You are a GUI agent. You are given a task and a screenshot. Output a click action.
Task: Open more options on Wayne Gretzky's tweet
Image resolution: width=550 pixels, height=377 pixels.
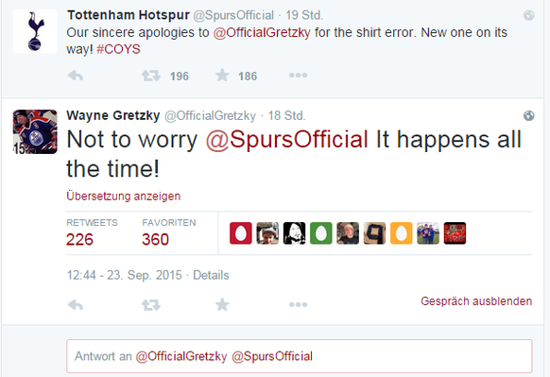298,304
